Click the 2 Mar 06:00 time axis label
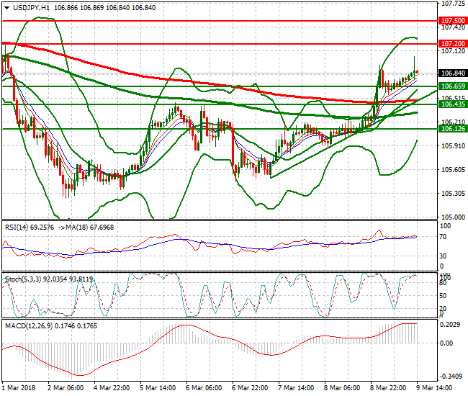Screen dimensions: 468x396 (x=66, y=387)
